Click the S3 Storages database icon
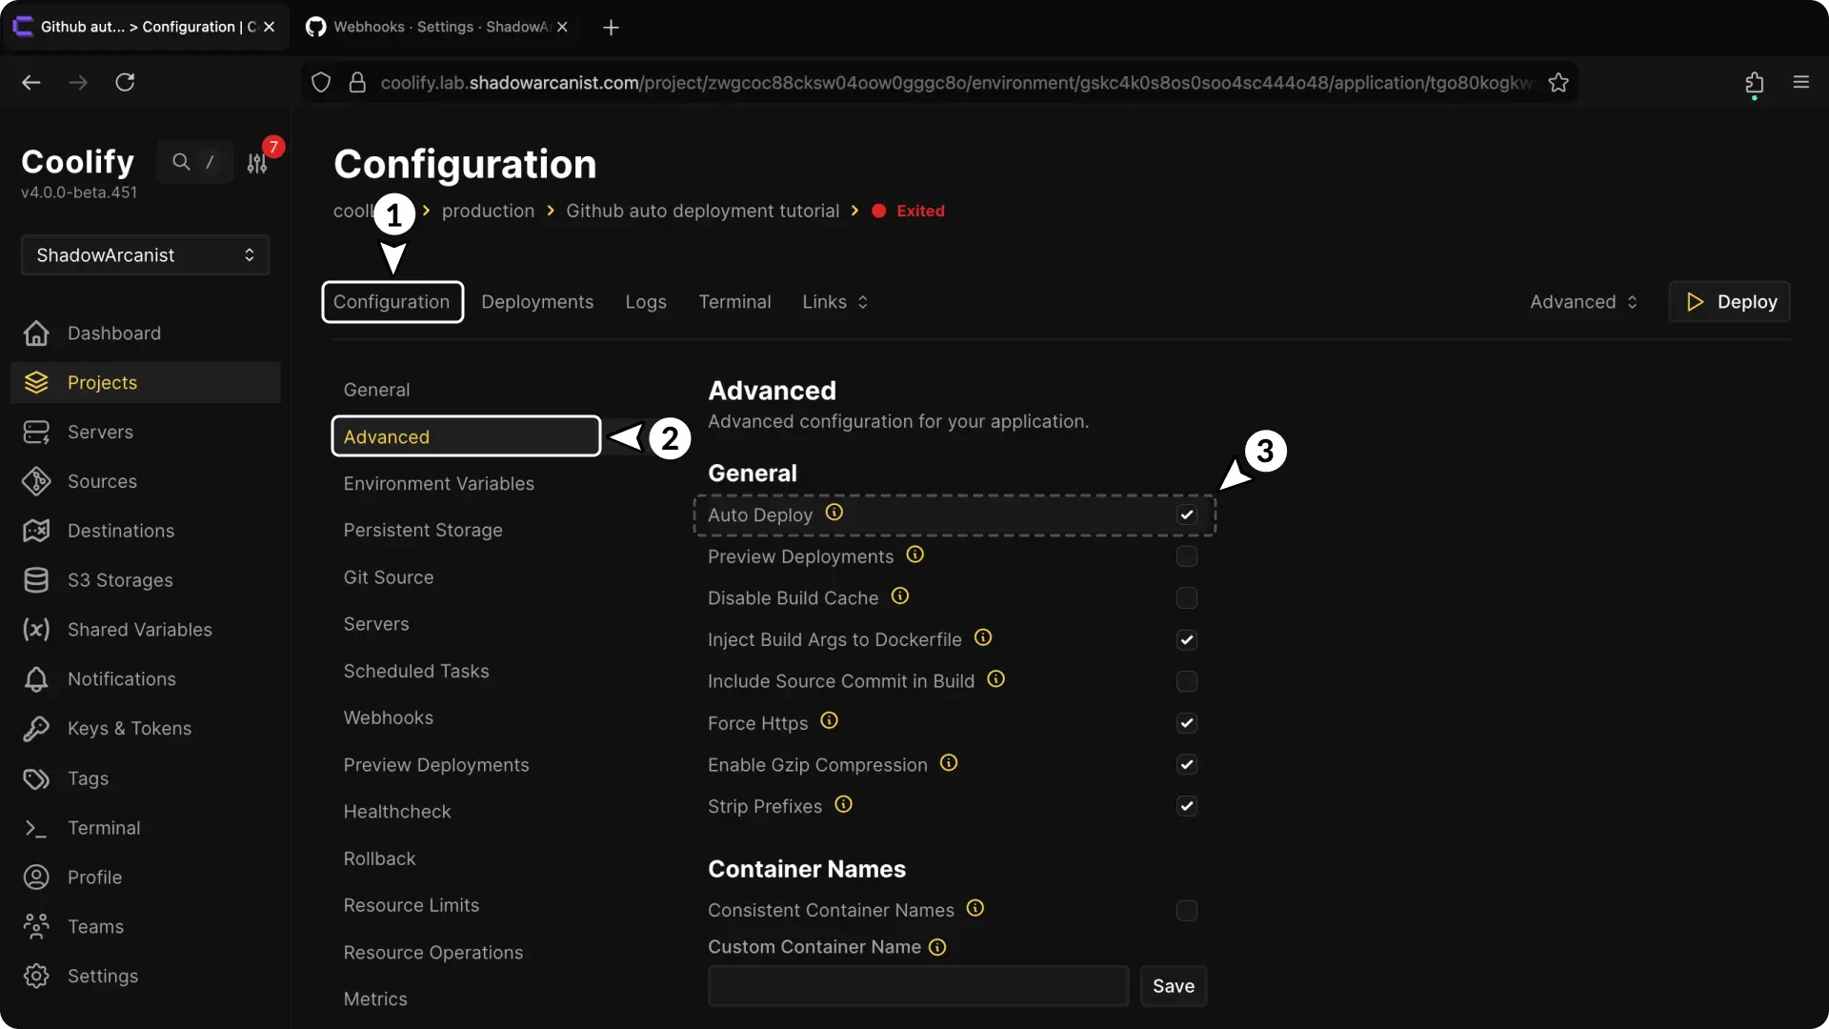This screenshot has height=1029, width=1829. tap(36, 580)
